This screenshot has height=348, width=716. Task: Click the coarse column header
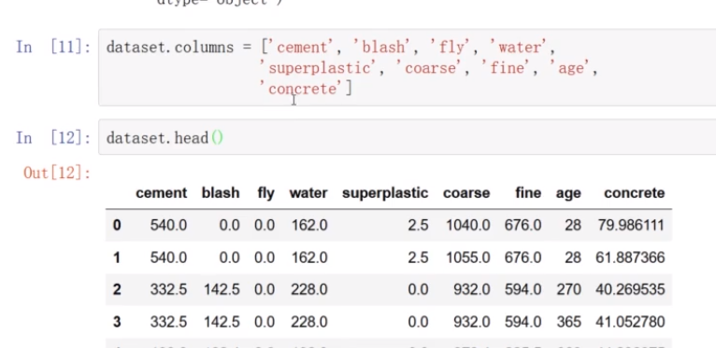coord(466,193)
